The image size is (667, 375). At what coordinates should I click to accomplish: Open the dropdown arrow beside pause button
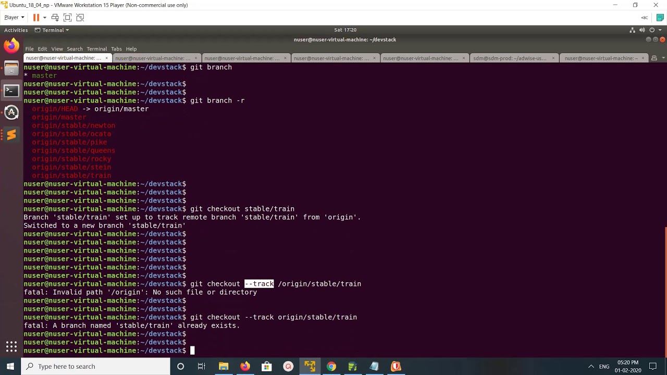(44, 17)
